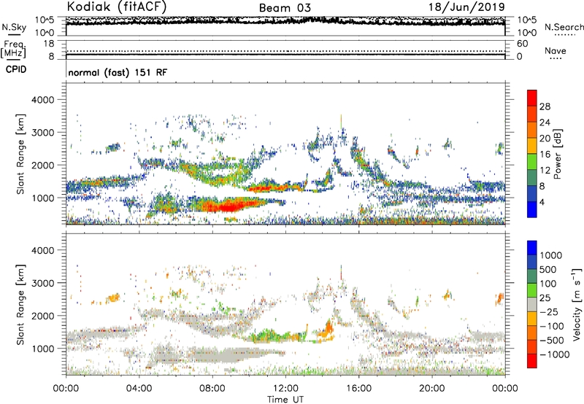Click the '04:00' time axis tick label

pyautogui.click(x=139, y=389)
